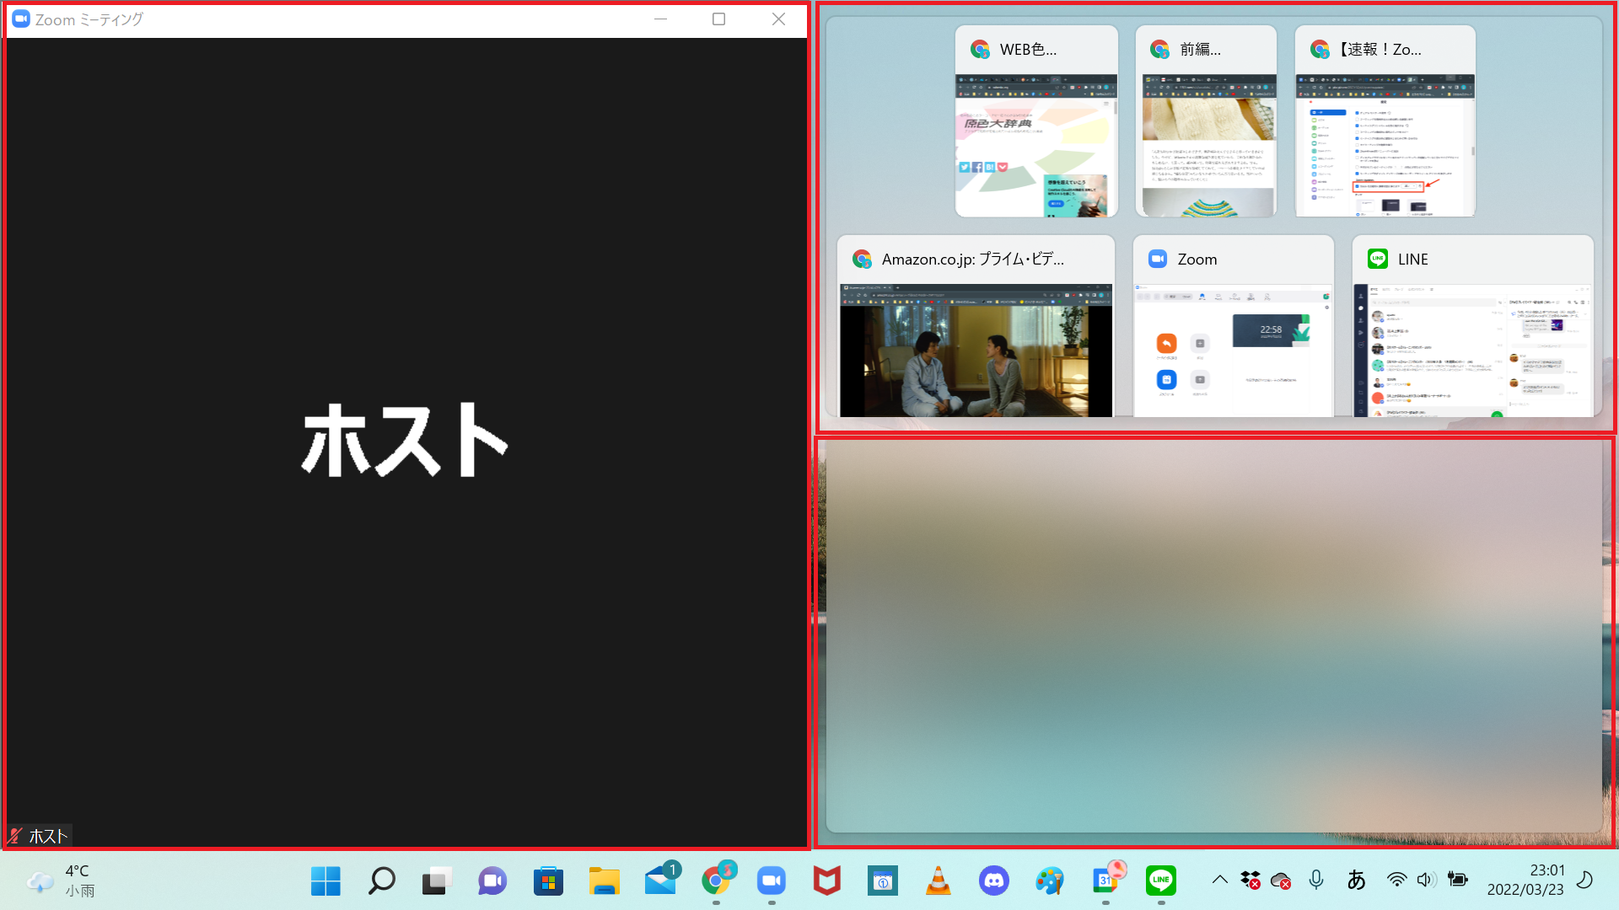Choose the Zoom window in snap assist
This screenshot has width=1619, height=910.
pyautogui.click(x=1233, y=350)
